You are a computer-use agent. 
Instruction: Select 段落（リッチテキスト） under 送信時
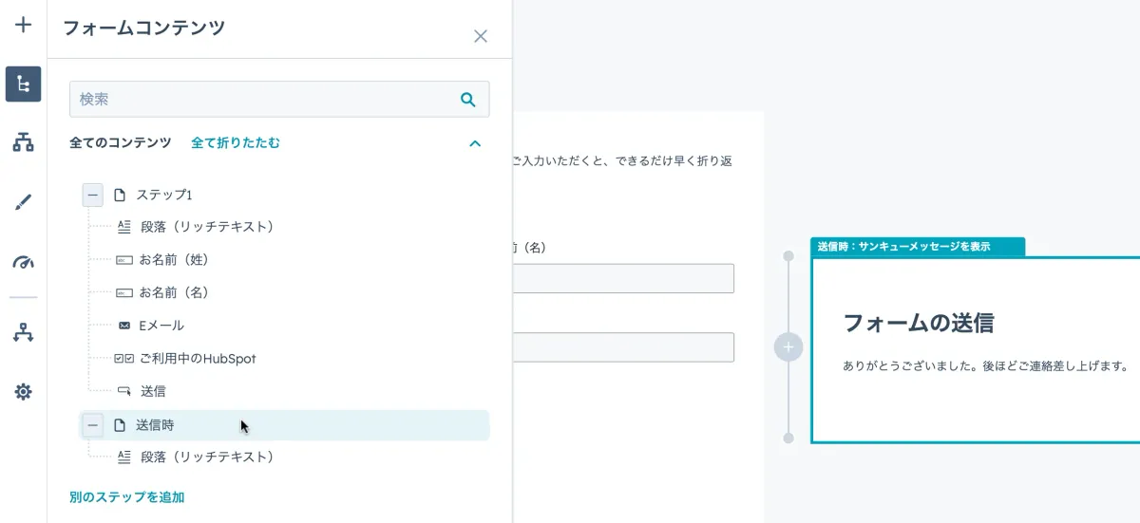click(x=207, y=457)
